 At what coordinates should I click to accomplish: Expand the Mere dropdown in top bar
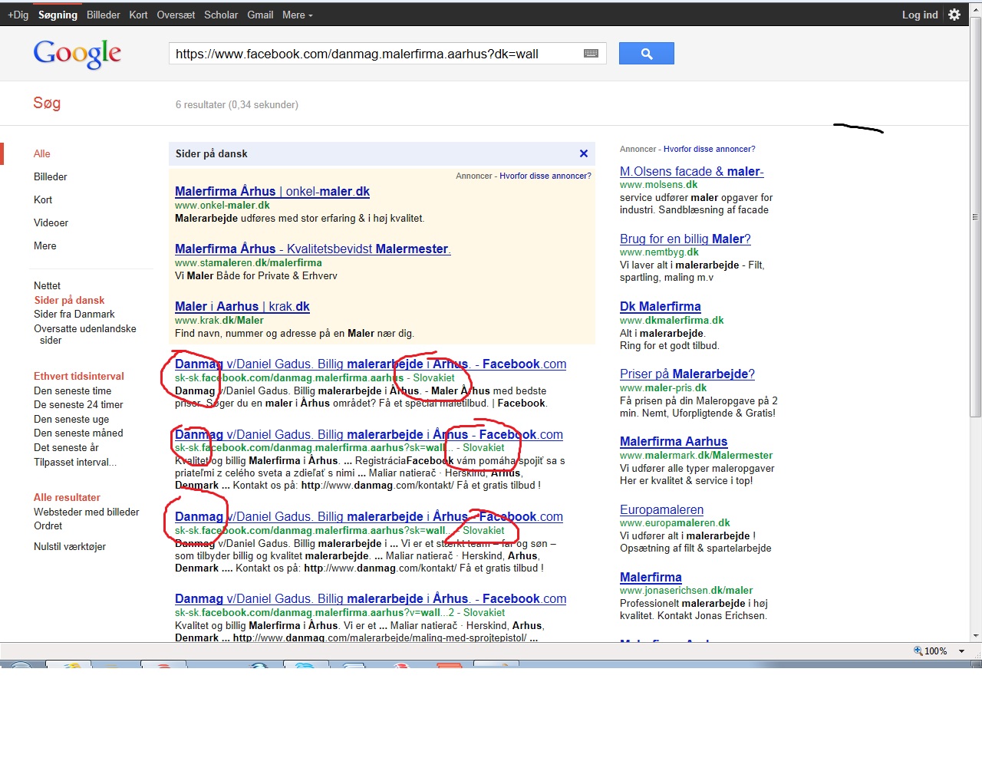coord(297,15)
